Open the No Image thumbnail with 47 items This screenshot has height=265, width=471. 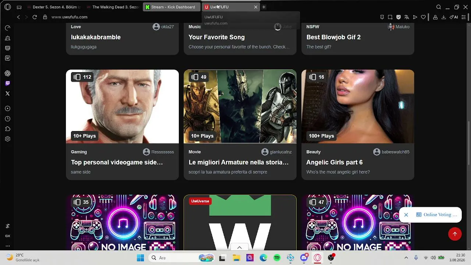click(358, 223)
